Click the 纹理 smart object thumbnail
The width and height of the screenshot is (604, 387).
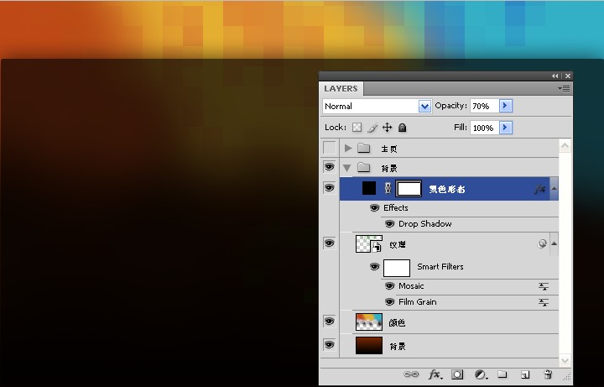[369, 244]
